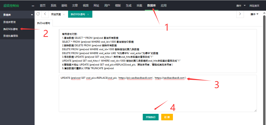The height and width of the screenshot is (125, 266).
Task: Go to 网站首页 link
Action: (254, 6)
